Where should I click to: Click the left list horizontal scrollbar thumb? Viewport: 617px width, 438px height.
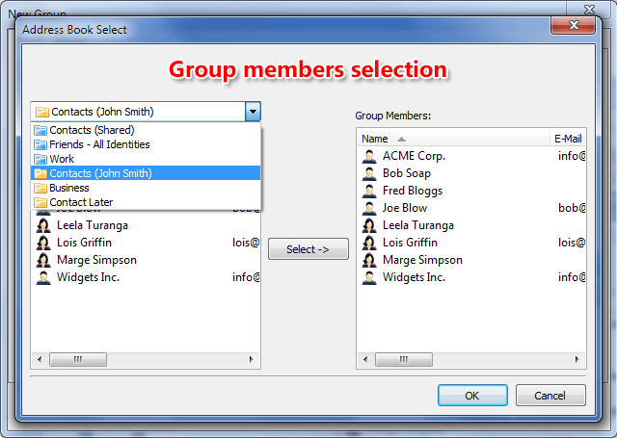click(x=78, y=359)
